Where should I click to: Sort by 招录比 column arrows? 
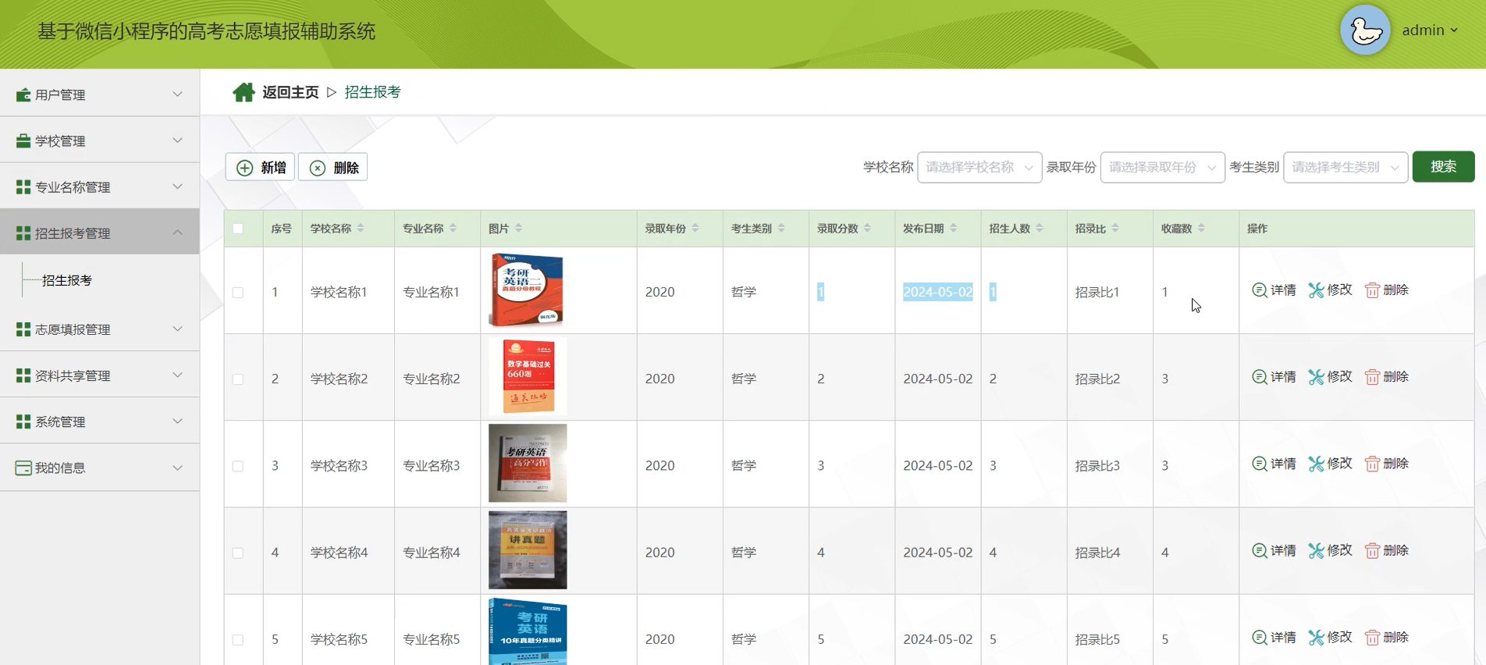[x=1115, y=228]
